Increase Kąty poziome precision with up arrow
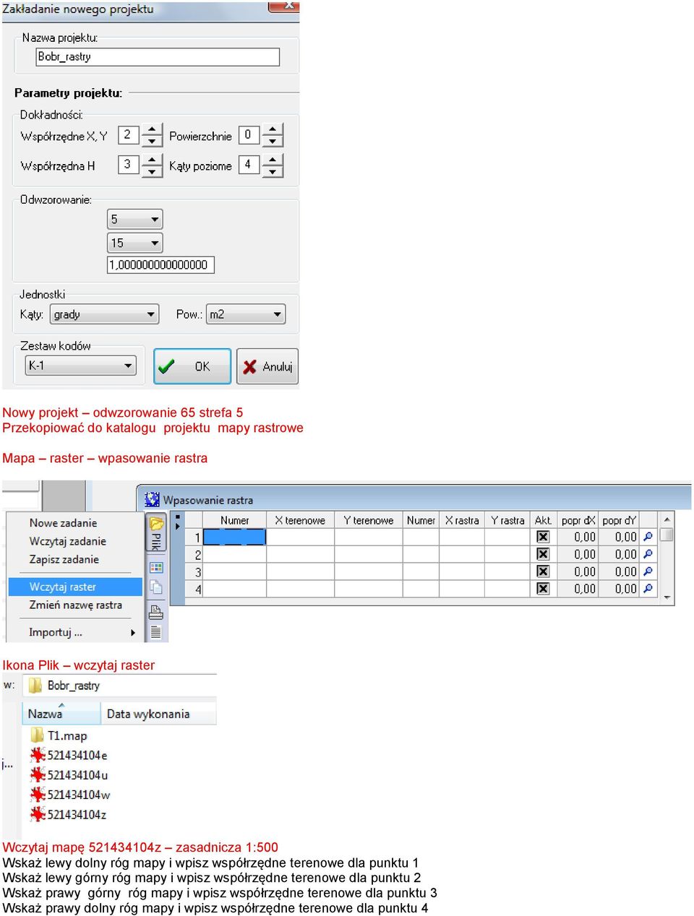694x916 pixels. point(273,159)
